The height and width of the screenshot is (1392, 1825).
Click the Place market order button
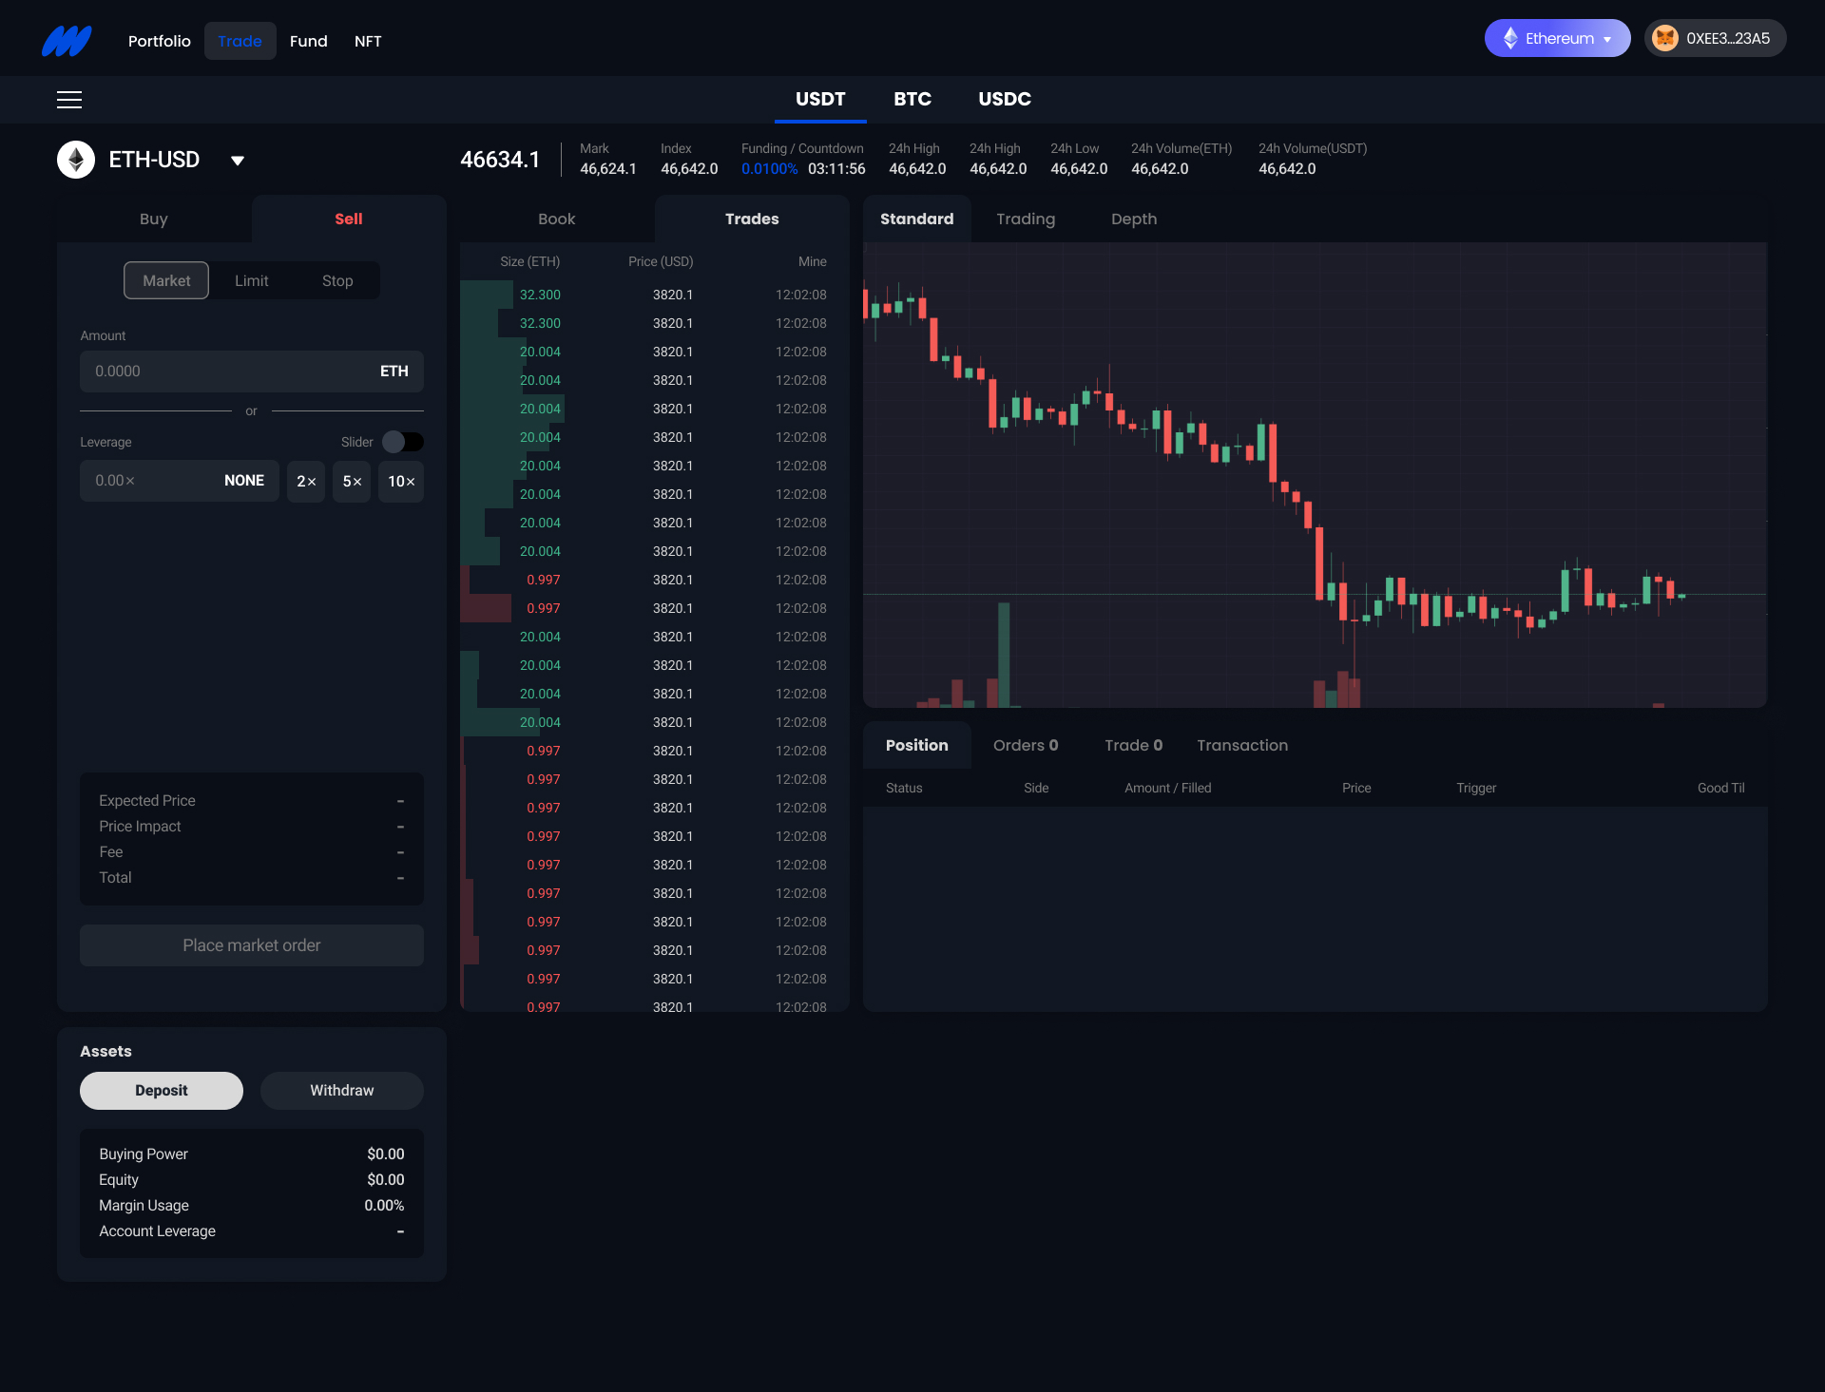[251, 944]
